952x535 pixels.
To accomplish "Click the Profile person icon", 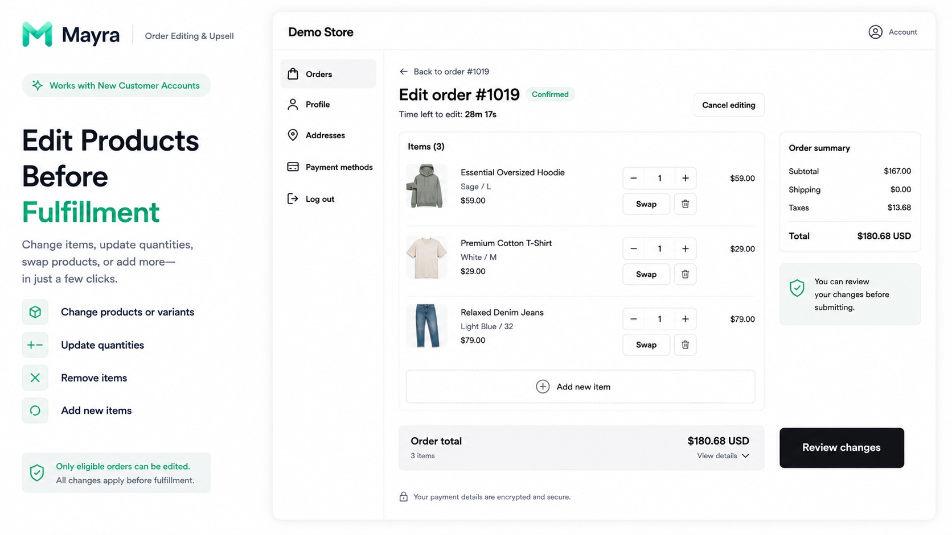I will coord(293,105).
